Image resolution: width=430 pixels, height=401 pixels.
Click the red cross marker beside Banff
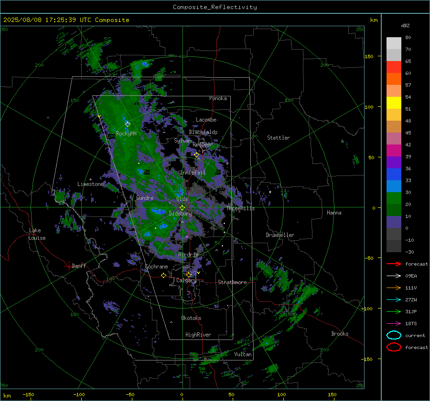[68, 266]
